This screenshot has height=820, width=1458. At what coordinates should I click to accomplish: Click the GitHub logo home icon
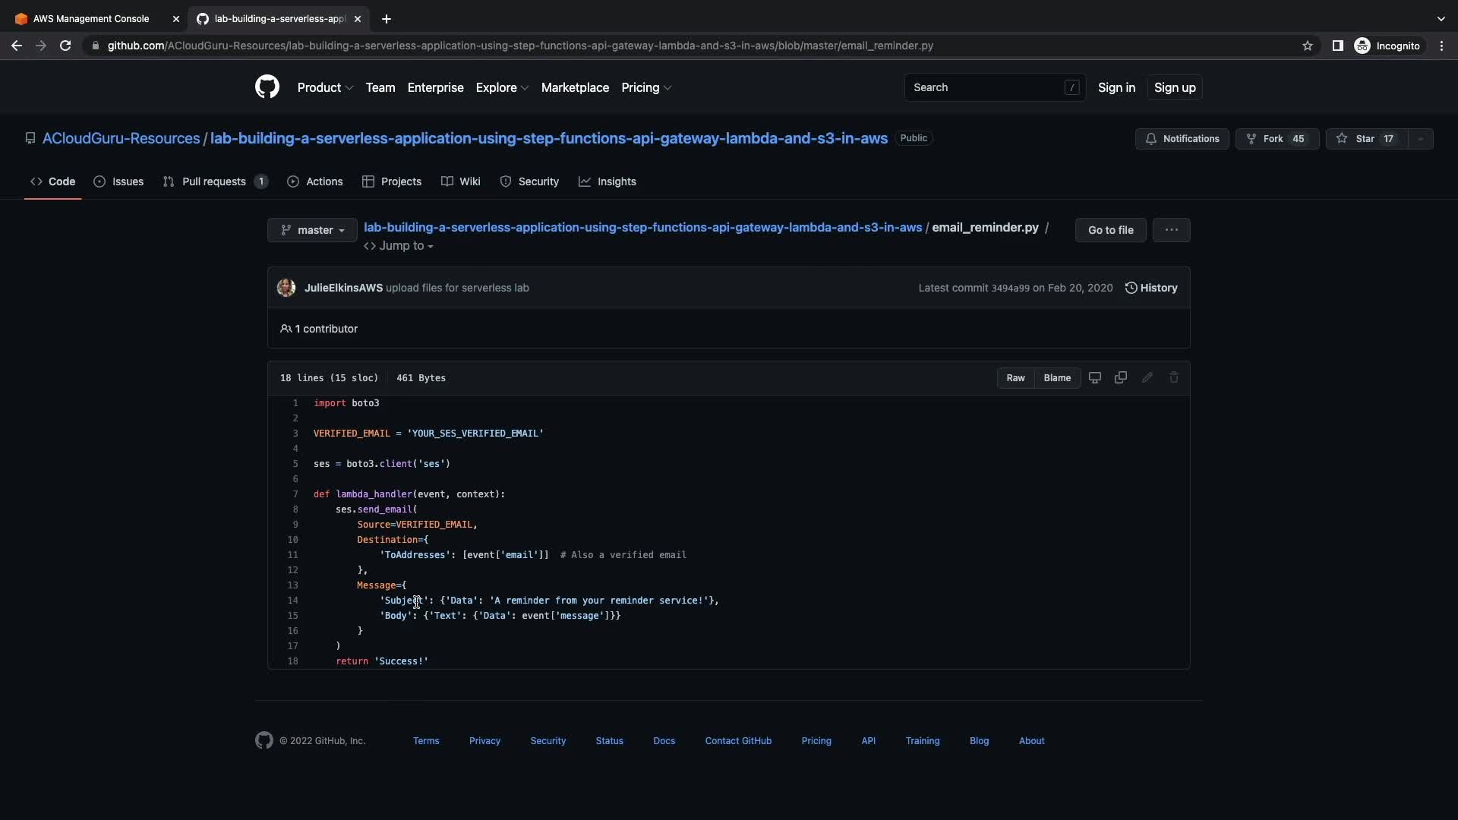pos(267,87)
